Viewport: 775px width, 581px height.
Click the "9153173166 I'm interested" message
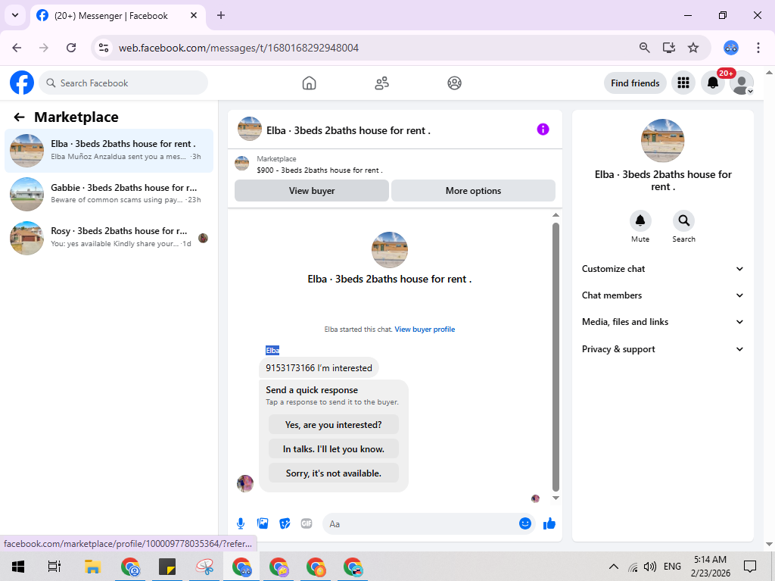(319, 367)
